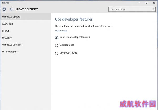
Task: Click the UPDATE & SECURITY title
Action: [x=27, y=9]
